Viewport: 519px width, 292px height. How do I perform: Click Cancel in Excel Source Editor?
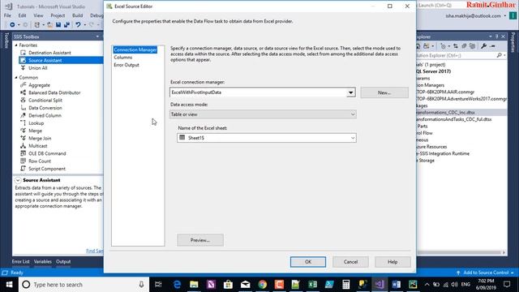[350, 262]
